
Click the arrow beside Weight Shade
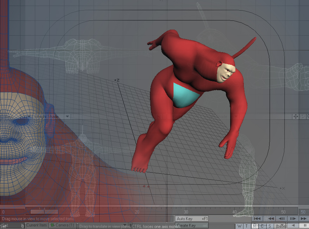point(68,117)
